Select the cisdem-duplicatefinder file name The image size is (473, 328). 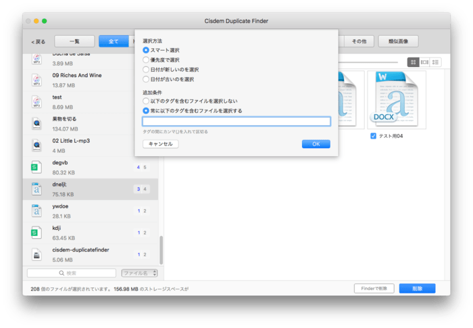[x=80, y=250]
